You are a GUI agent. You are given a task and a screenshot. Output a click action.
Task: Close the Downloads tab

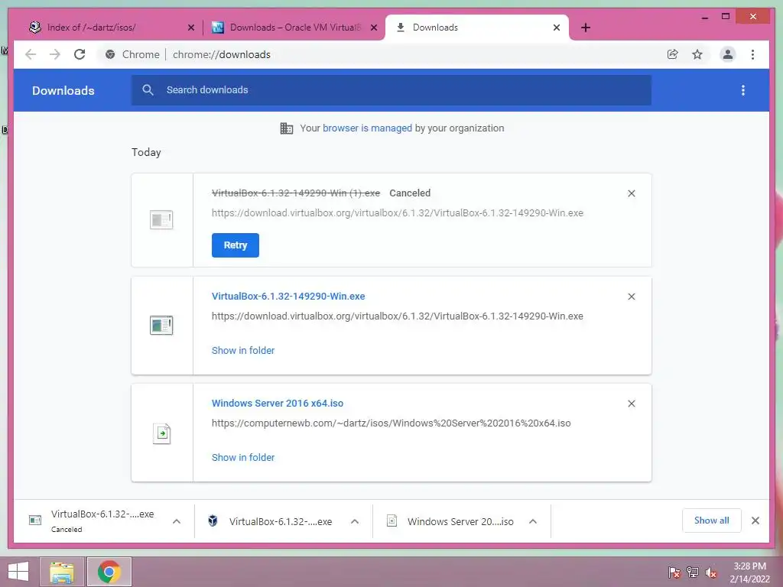pyautogui.click(x=557, y=28)
